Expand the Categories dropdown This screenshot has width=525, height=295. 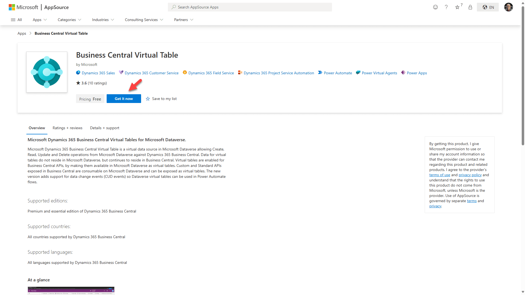coord(69,20)
